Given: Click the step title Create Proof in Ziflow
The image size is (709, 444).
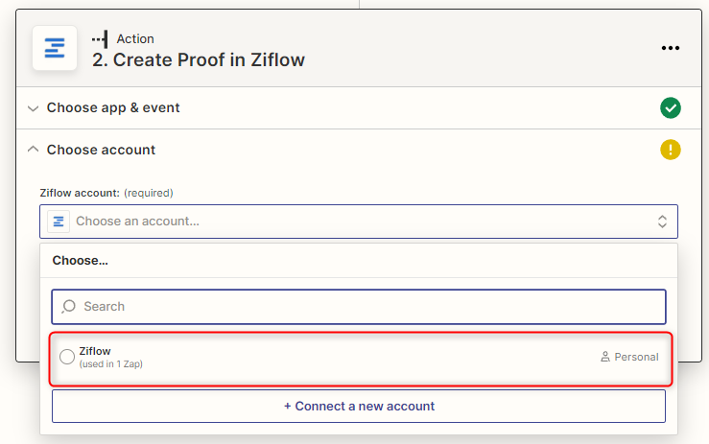Looking at the screenshot, I should tap(199, 59).
